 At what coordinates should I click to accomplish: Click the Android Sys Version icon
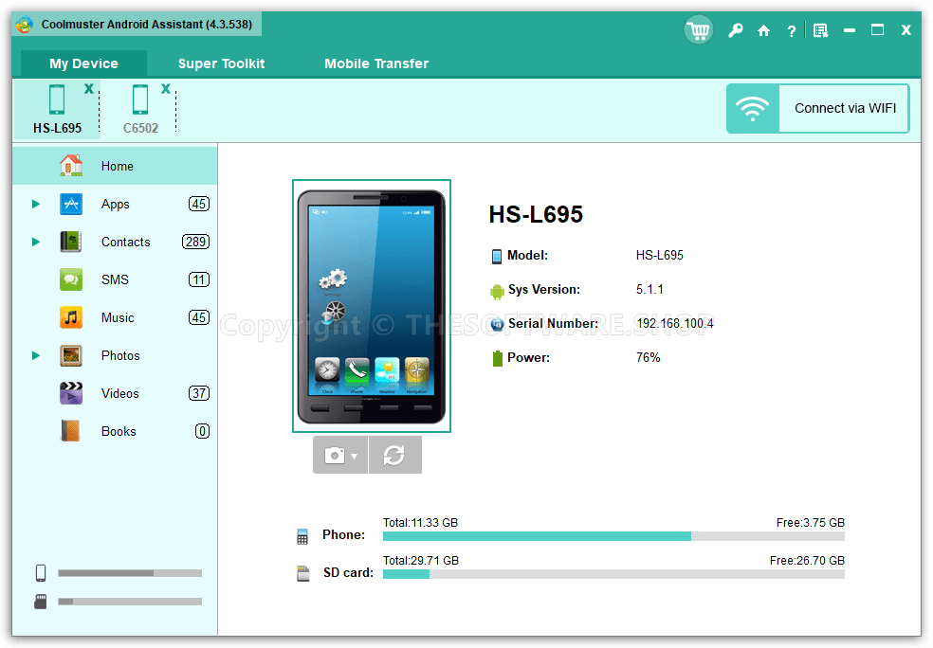(497, 291)
